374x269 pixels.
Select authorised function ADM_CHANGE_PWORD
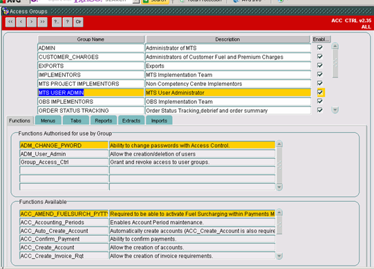[64, 145]
